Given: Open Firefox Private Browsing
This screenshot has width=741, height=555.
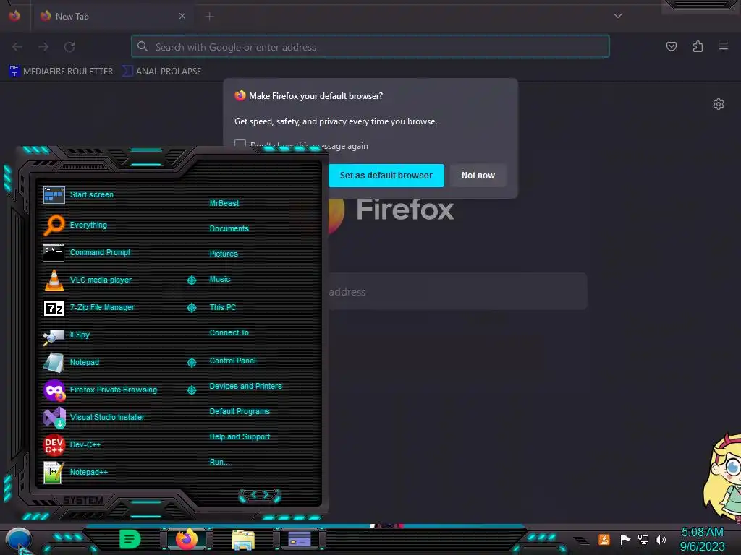Looking at the screenshot, I should pos(100,390).
